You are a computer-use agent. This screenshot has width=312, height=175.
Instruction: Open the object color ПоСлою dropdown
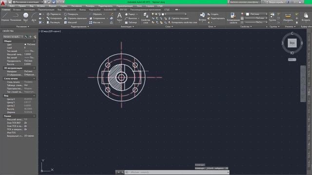(257, 14)
